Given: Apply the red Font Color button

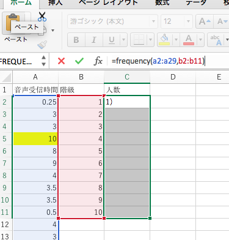Looking at the screenshot, I should (189, 40).
